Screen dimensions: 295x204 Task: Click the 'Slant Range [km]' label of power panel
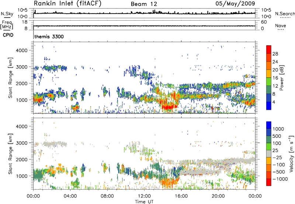pos(10,78)
